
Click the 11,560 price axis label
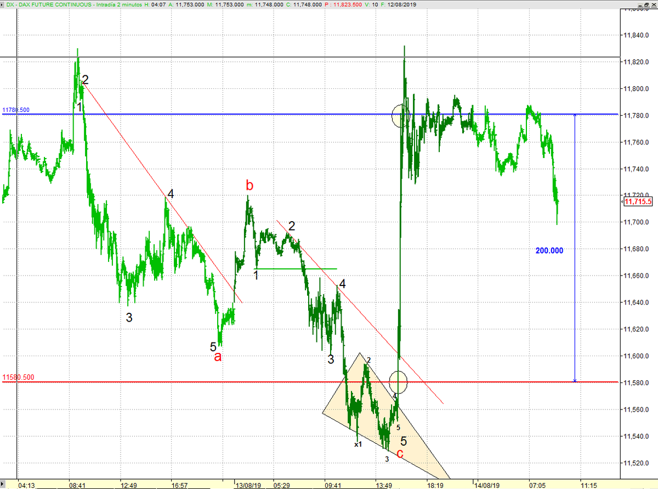635,410
